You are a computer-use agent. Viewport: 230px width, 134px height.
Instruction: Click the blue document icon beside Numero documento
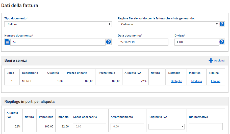8,42
